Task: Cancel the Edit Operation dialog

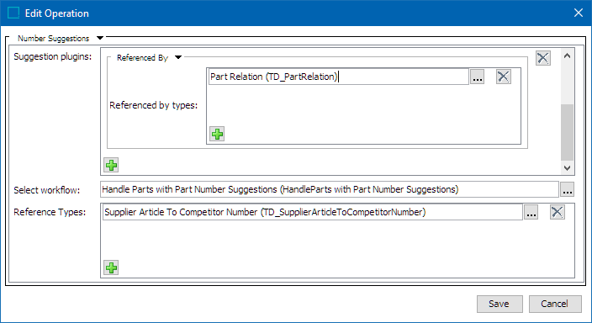Action: (x=555, y=304)
